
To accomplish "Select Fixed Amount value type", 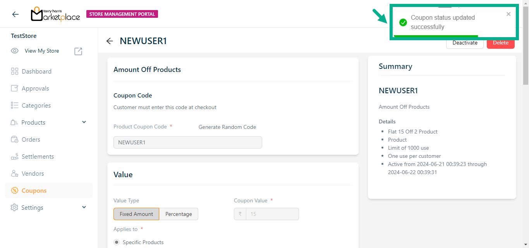I will (136, 214).
